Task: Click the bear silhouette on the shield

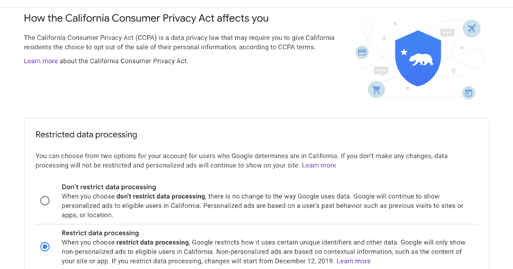Action: click(421, 60)
